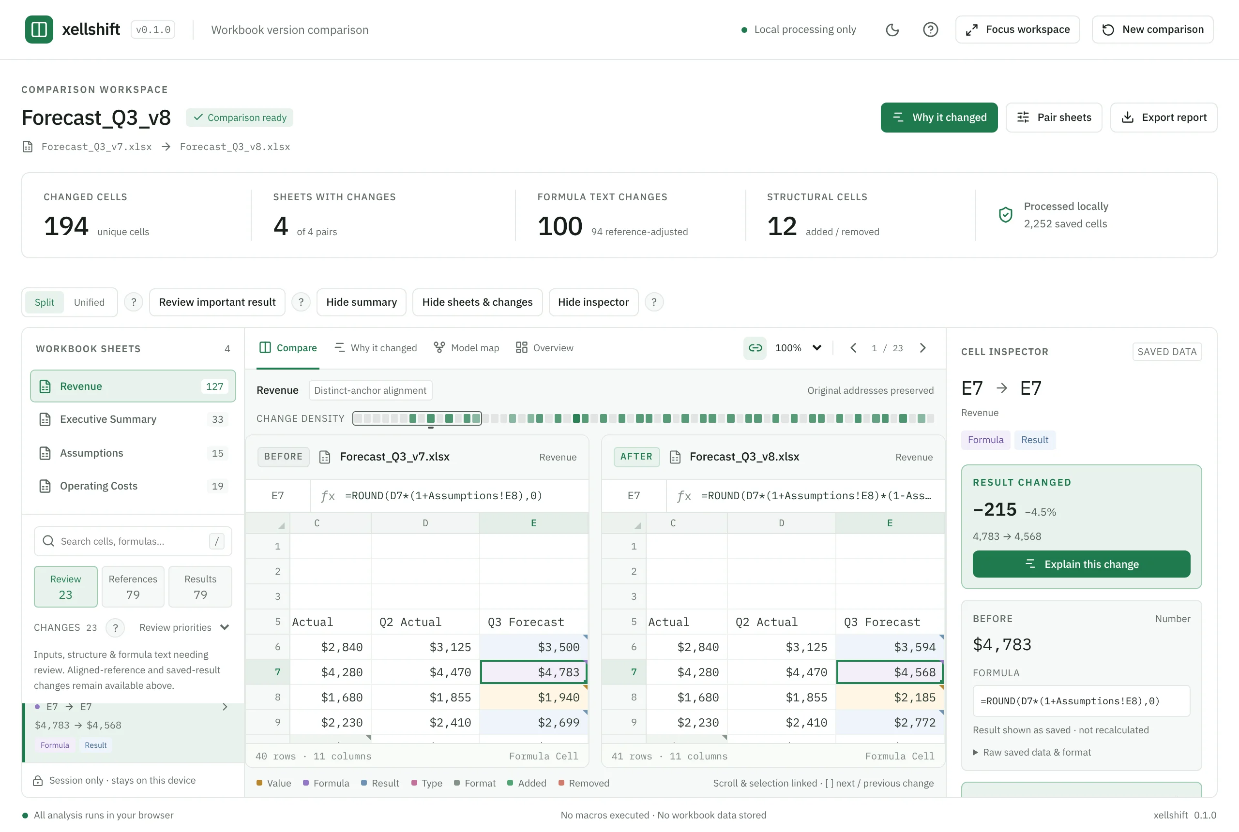
Task: Expand the E7 → E7 change entry chevron
Action: pyautogui.click(x=225, y=707)
